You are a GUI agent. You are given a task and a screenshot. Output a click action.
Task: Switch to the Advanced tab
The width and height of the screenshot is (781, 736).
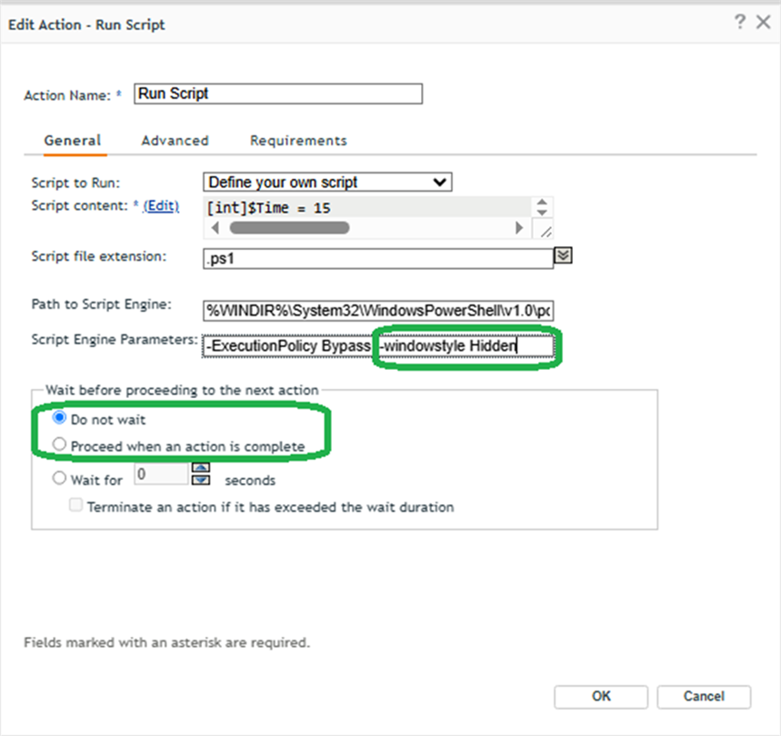coord(175,141)
